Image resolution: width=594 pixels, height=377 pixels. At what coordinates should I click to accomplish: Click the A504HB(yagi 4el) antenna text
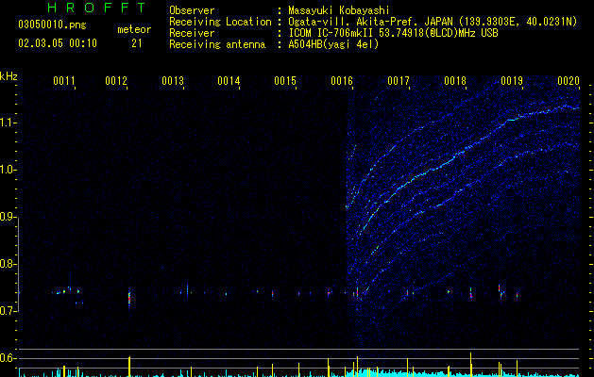pos(333,44)
